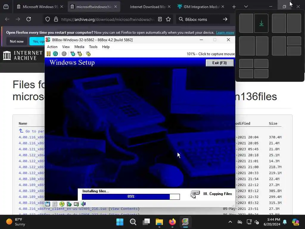Open the Help menu in 86Box
The image size is (305, 229).
tap(106, 47)
